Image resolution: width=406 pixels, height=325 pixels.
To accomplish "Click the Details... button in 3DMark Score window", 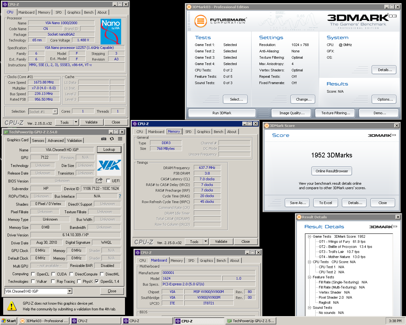I will point(355,203).
